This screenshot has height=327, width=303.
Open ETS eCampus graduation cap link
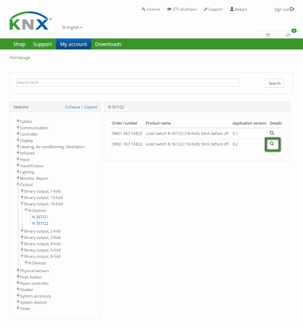coord(182,9)
